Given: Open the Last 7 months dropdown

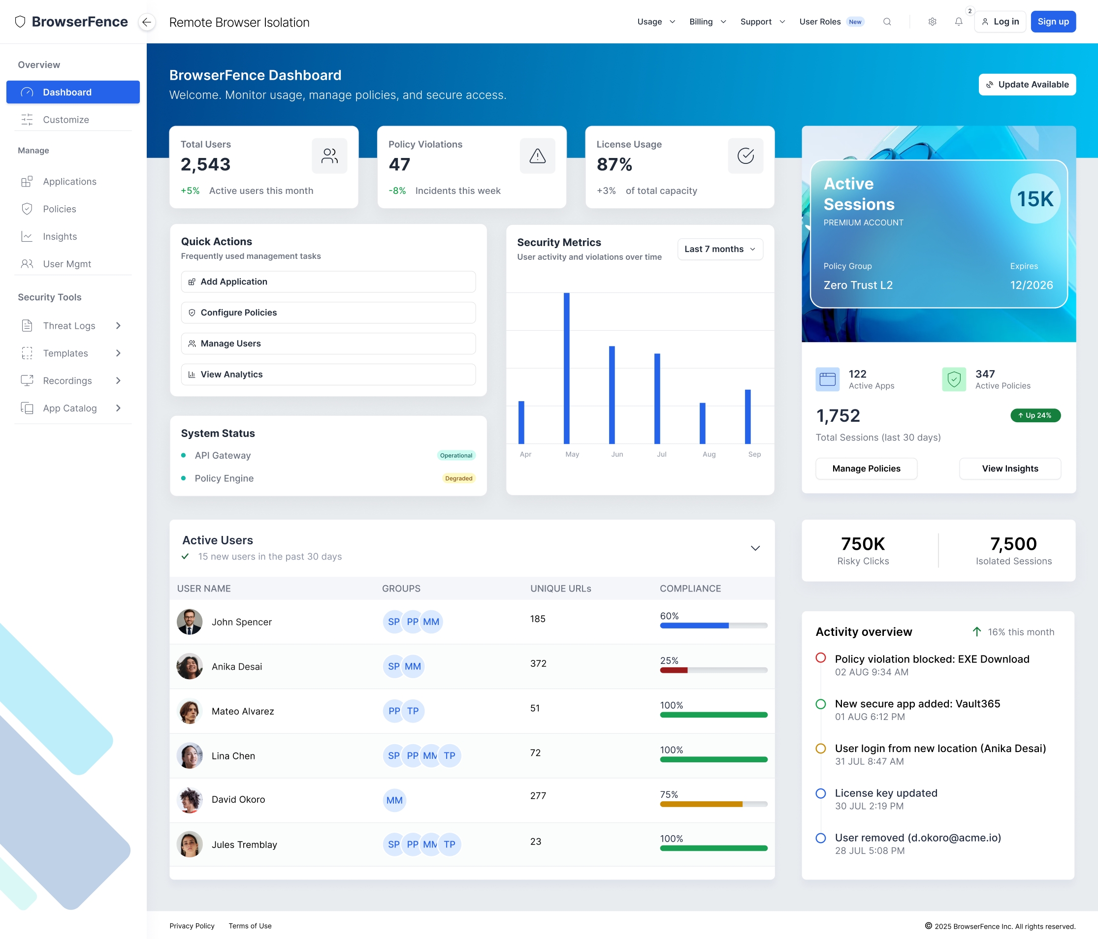Looking at the screenshot, I should (720, 249).
